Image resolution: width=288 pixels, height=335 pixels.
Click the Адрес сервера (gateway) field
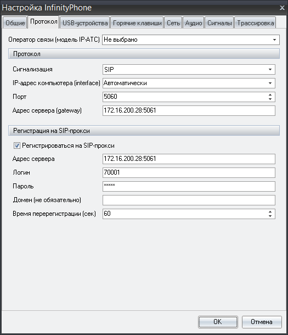pos(189,110)
